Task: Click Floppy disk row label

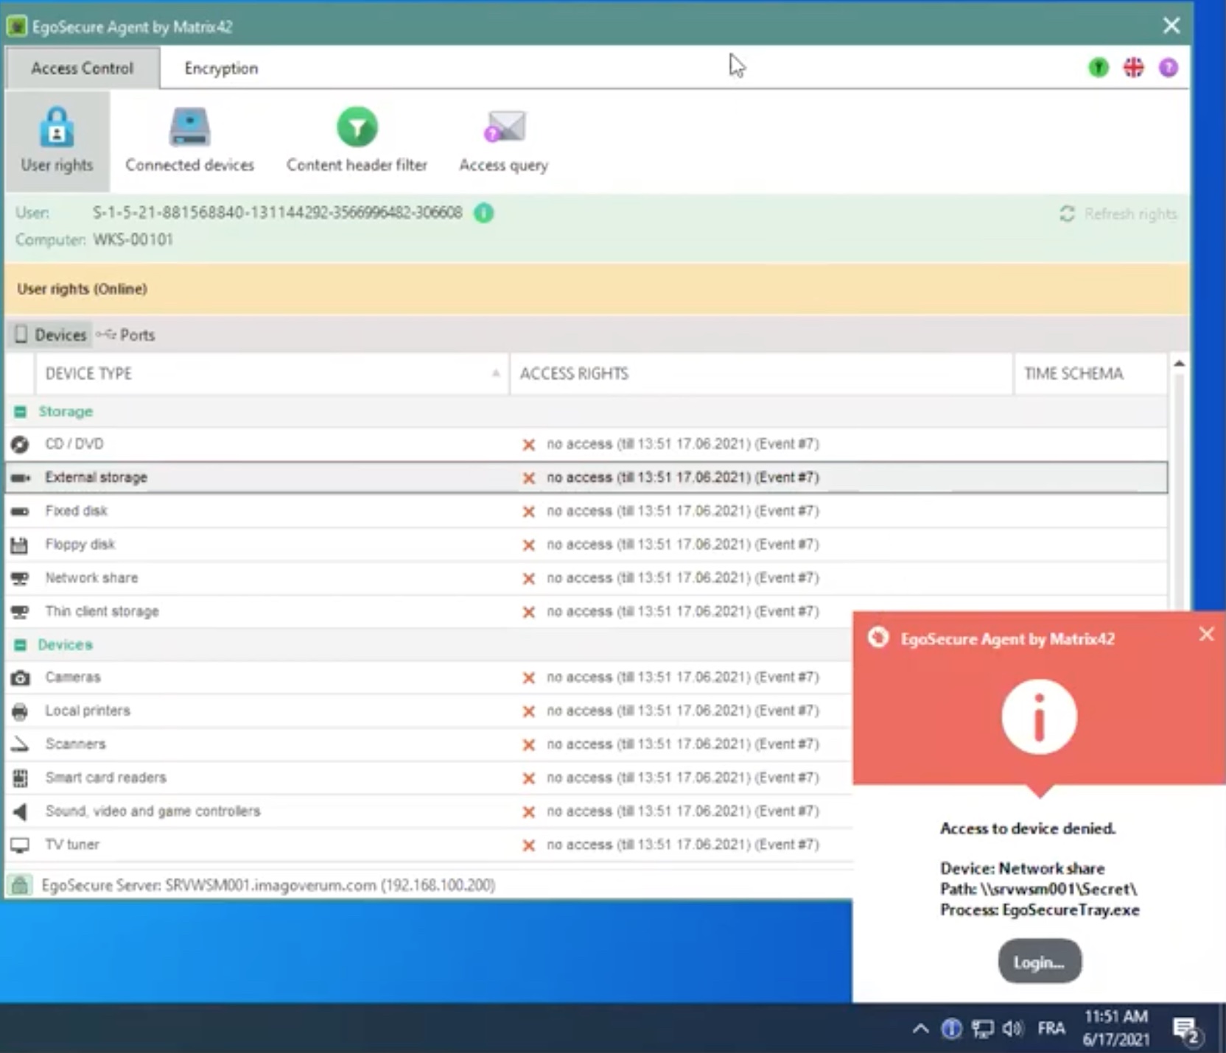Action: pos(80,544)
